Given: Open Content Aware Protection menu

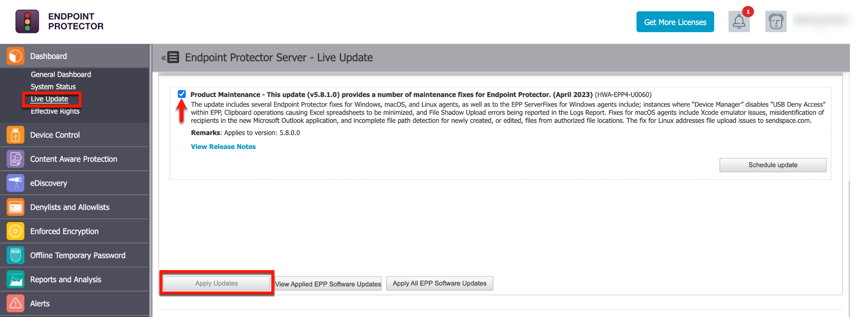Looking at the screenshot, I should pos(74,159).
